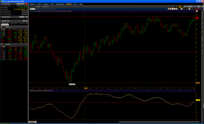The height and width of the screenshot is (124, 204).
Task: Collapse the Account Info panel
Action: click(x=1, y=4)
